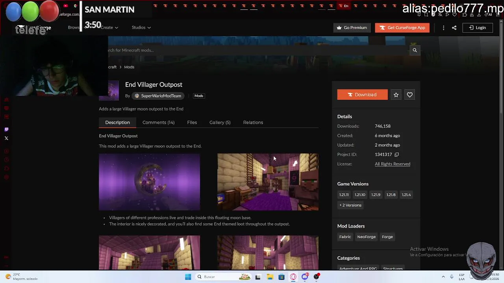
Task: Switch to Comments (14) tab
Action: [x=158, y=122]
